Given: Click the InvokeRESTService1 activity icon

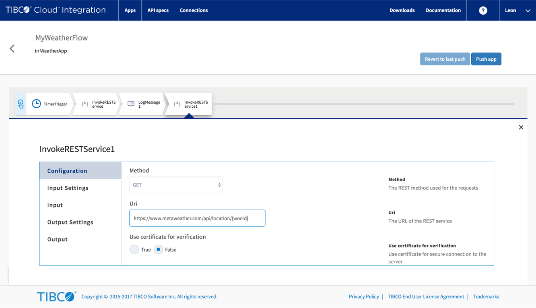Looking at the screenshot, I should pos(177,104).
